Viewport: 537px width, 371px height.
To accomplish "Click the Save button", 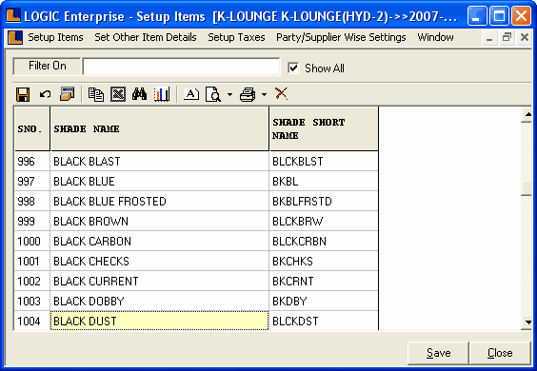I will (438, 353).
